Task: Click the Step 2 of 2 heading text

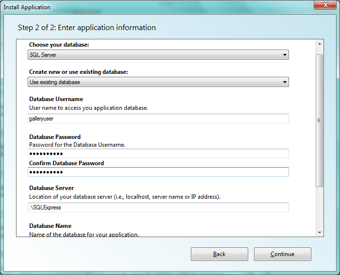Action: (87, 28)
